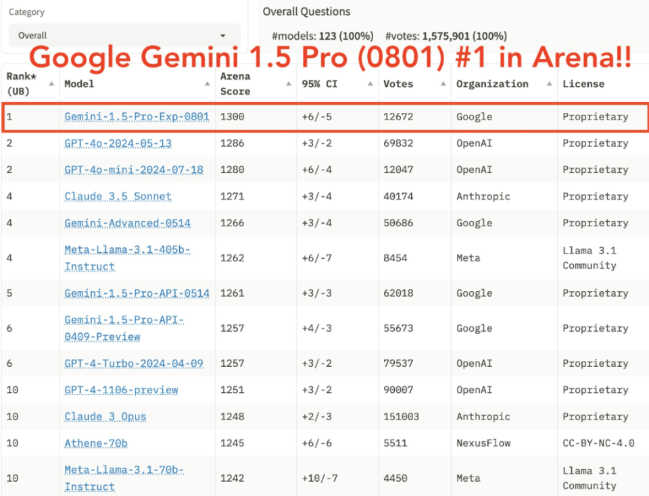
Task: Open the Athene-70b model link
Action: click(96, 443)
